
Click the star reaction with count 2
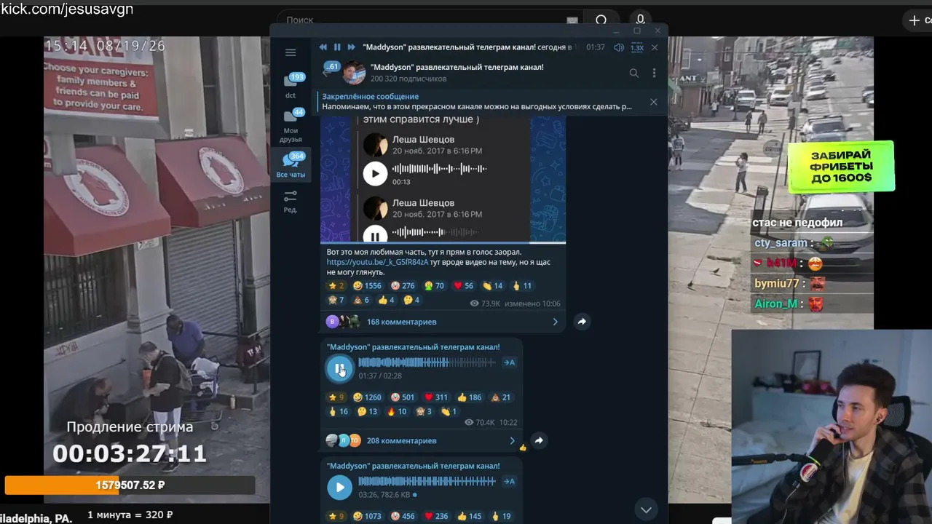[x=336, y=286]
